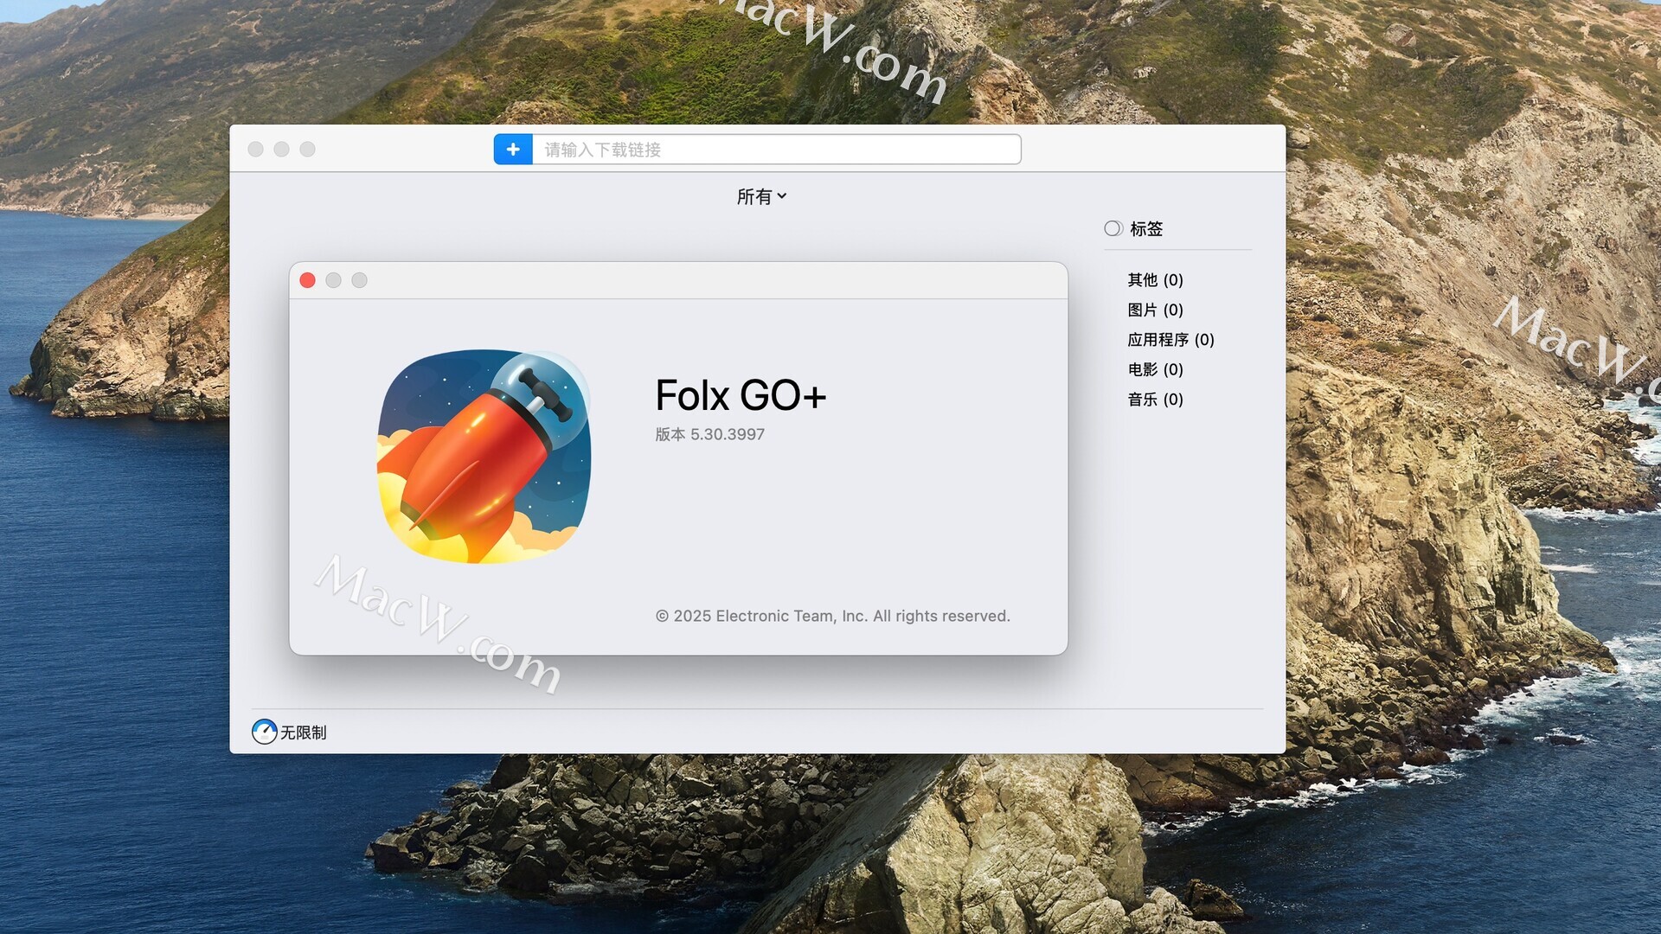Select the 音乐 (0) tag
The height and width of the screenshot is (934, 1661).
click(1155, 399)
